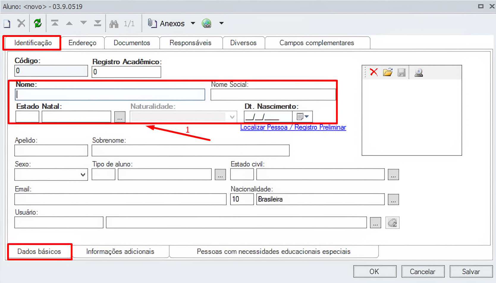
Task: Open the Responsáveis tab
Action: click(190, 43)
